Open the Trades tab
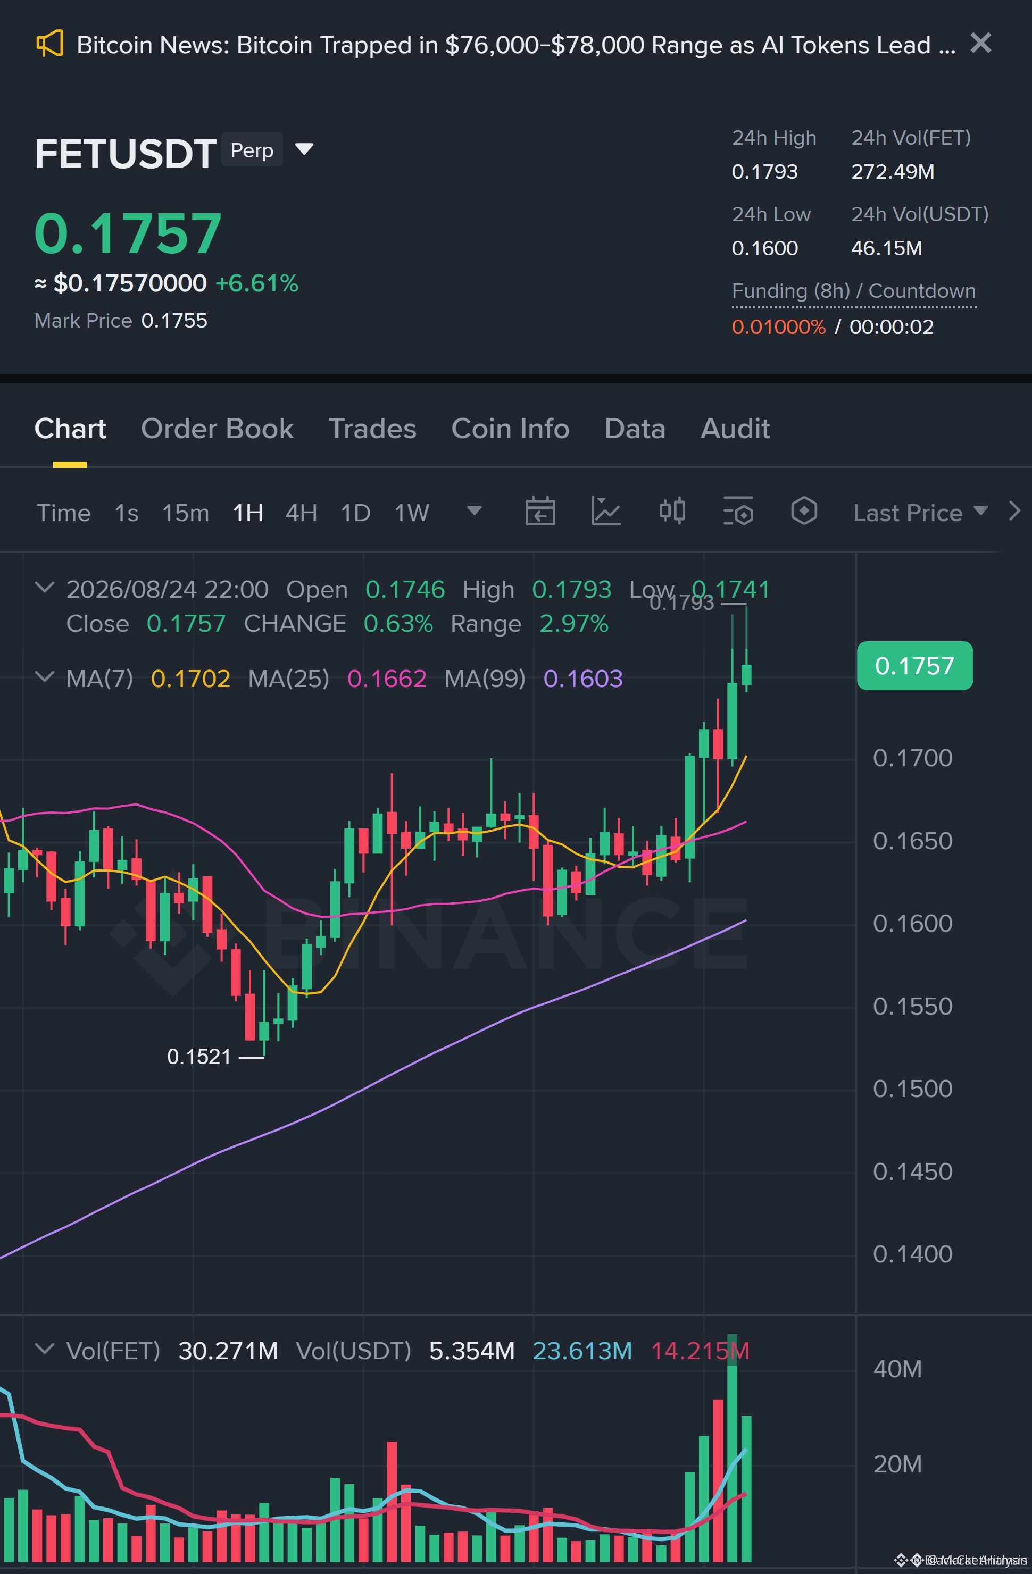 [x=372, y=429]
